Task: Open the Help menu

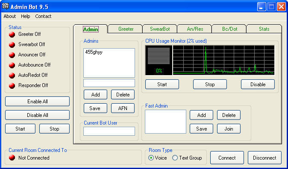Action: (26, 16)
